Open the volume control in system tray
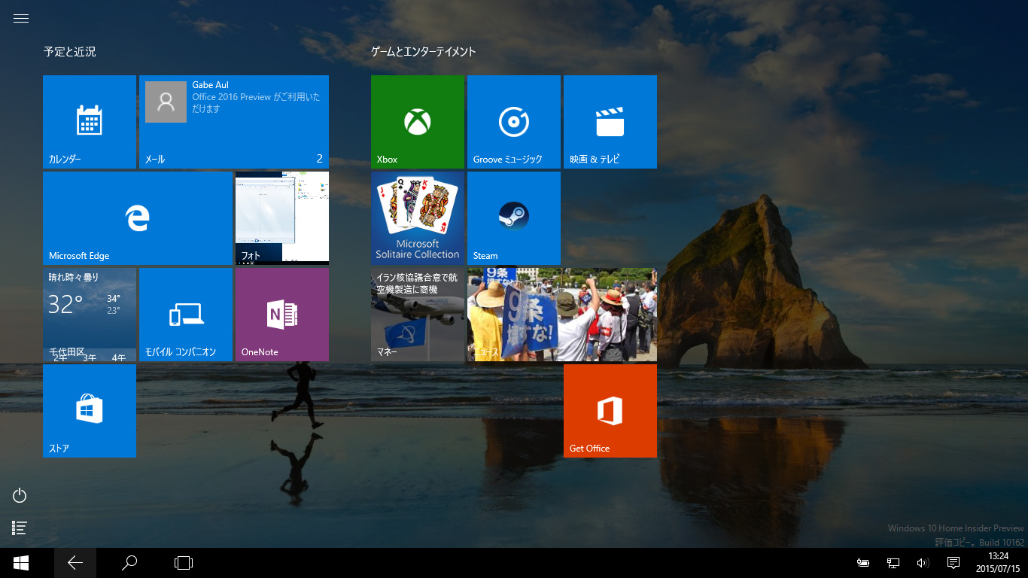1028x578 pixels. pyautogui.click(x=923, y=563)
